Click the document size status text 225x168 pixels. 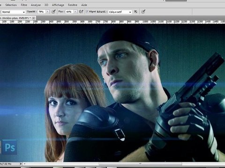click(6, 164)
